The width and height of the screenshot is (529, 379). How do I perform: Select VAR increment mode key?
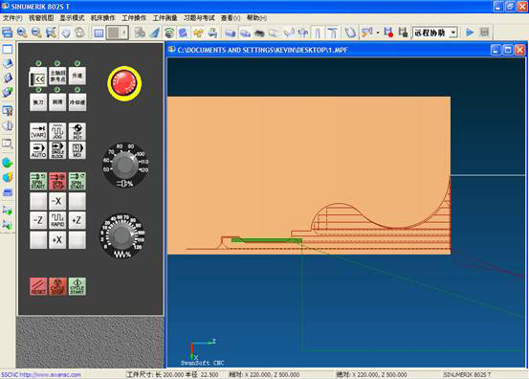point(38,131)
